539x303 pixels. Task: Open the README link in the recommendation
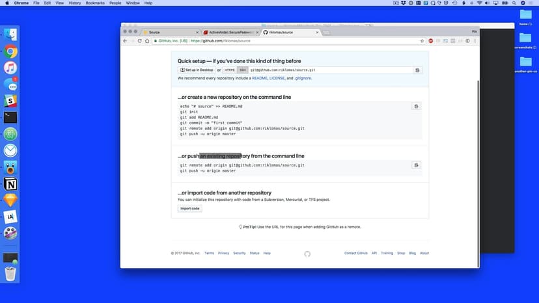point(259,78)
